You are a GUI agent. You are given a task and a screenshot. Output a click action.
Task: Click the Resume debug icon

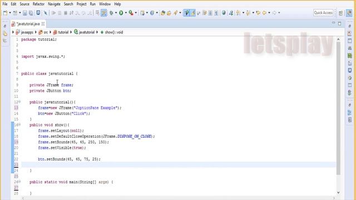[53, 13]
